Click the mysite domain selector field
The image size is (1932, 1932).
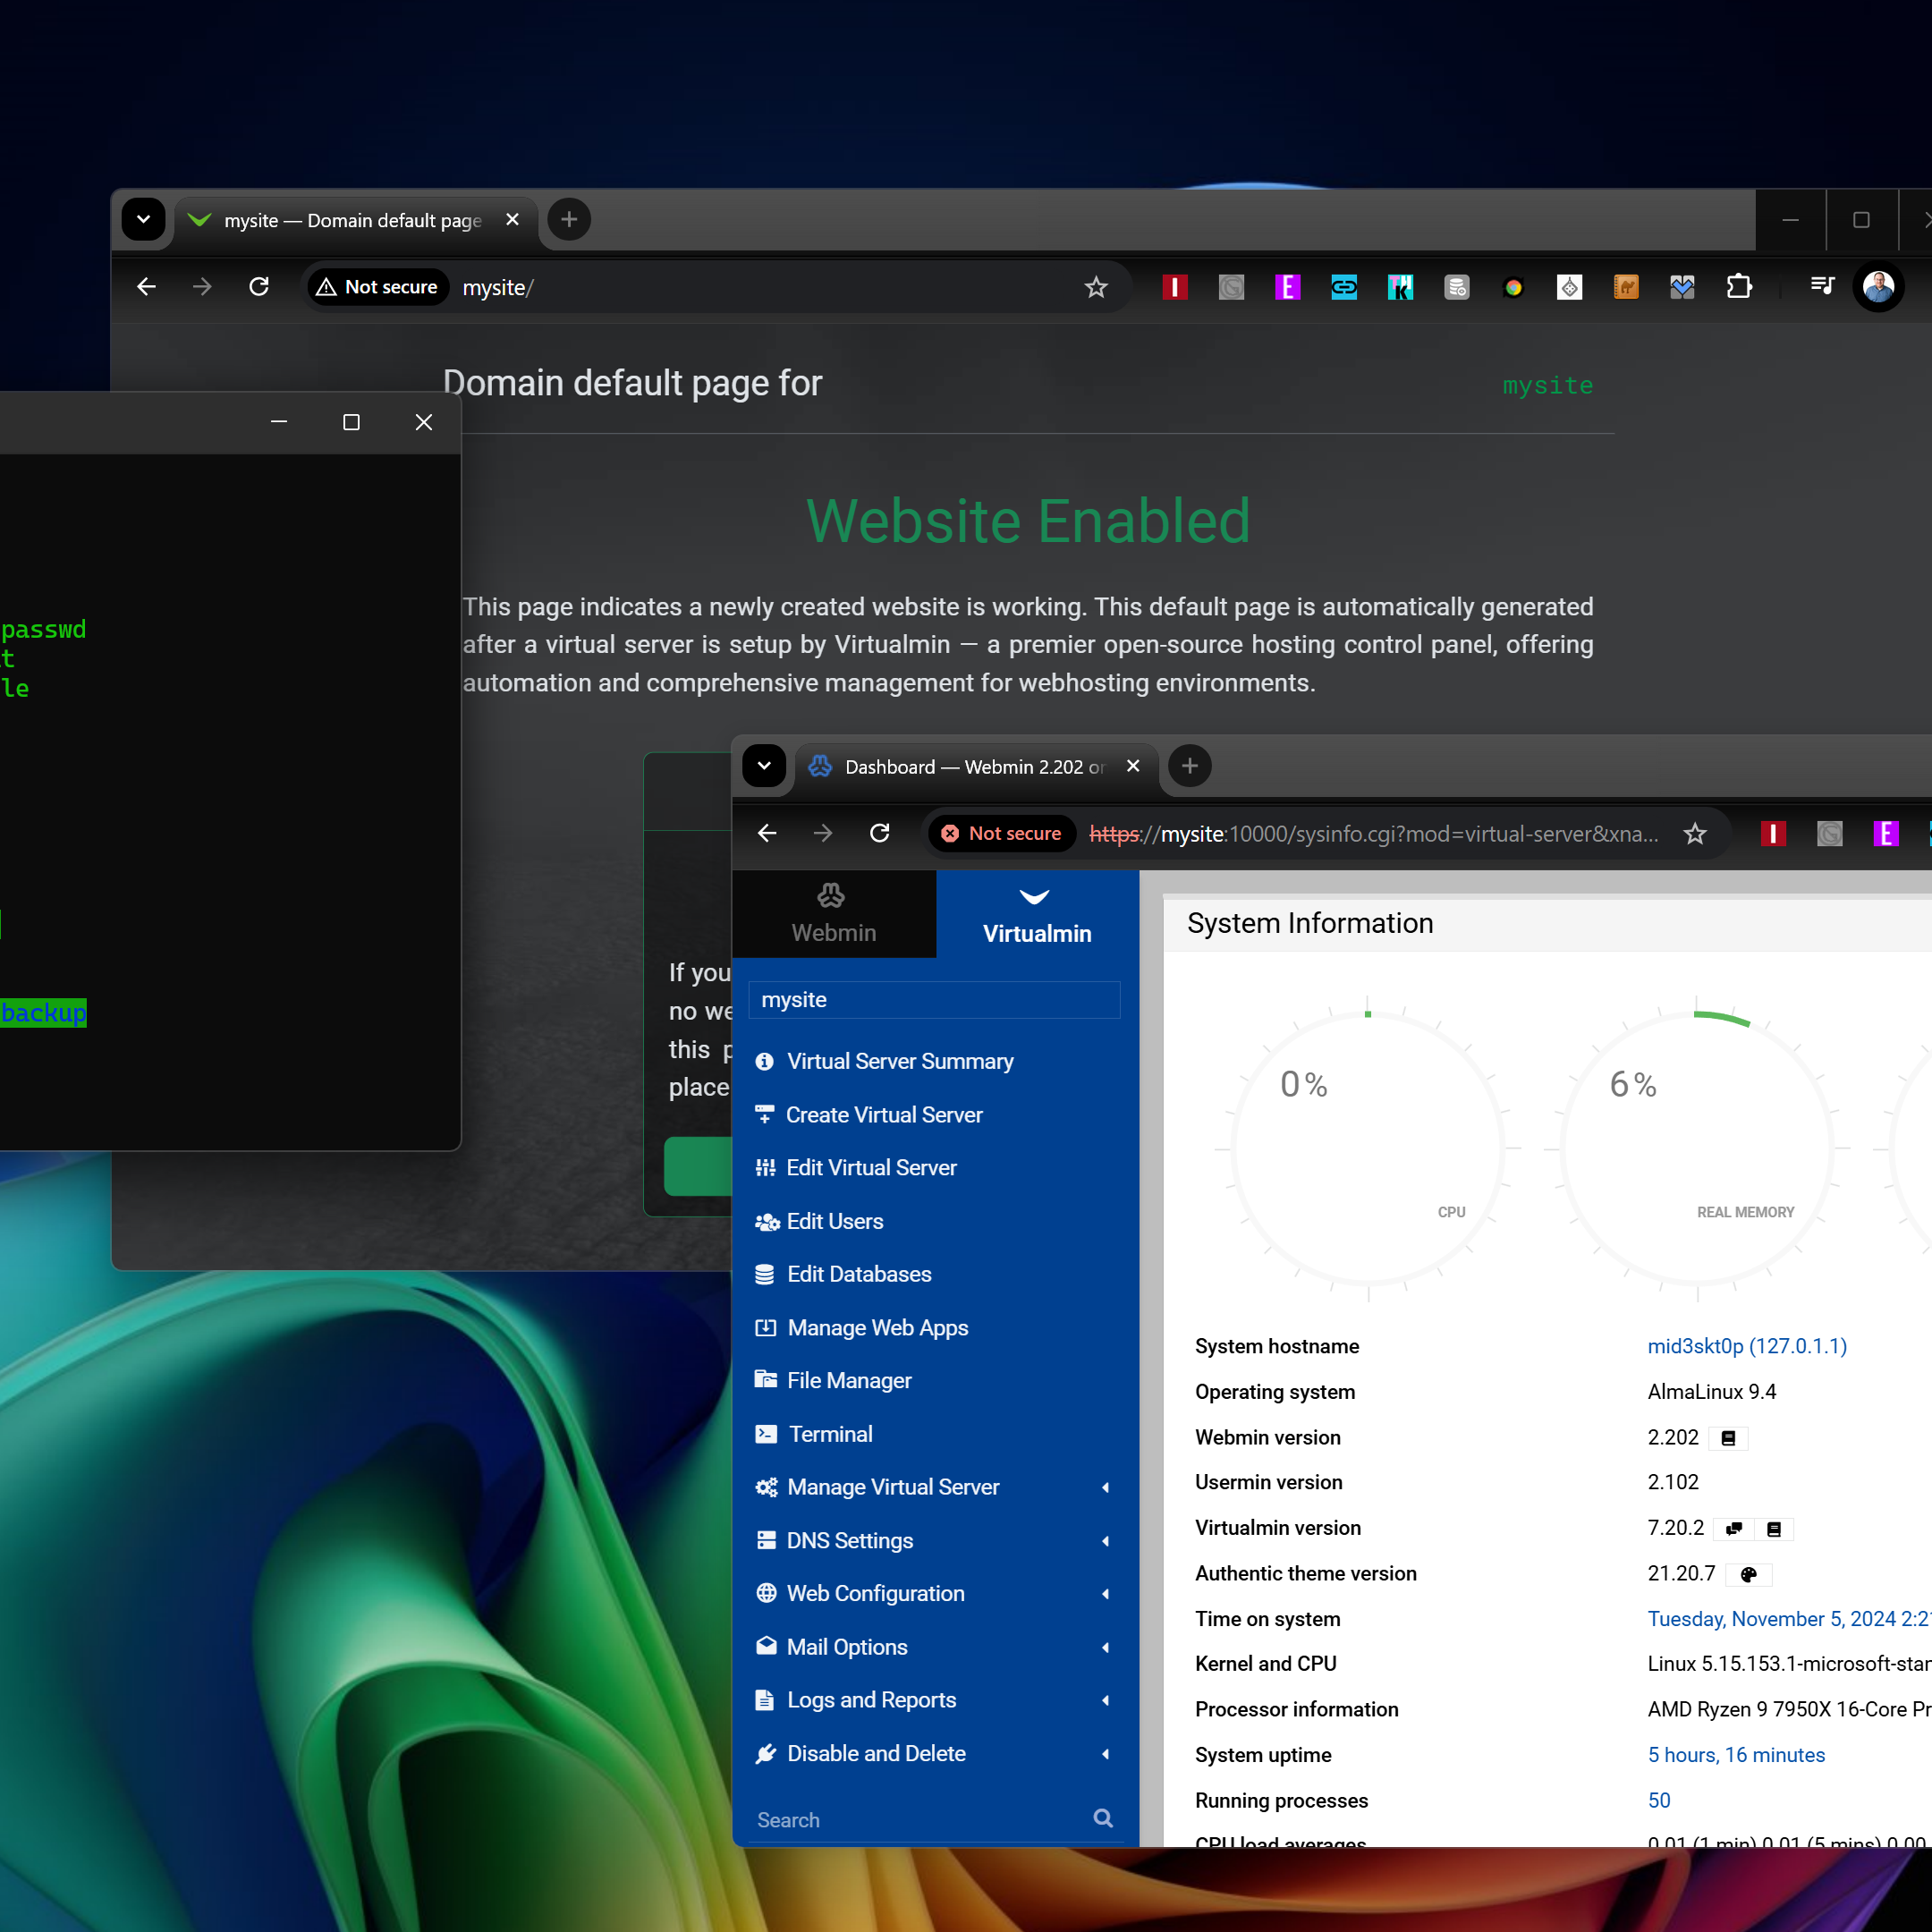pos(933,1000)
